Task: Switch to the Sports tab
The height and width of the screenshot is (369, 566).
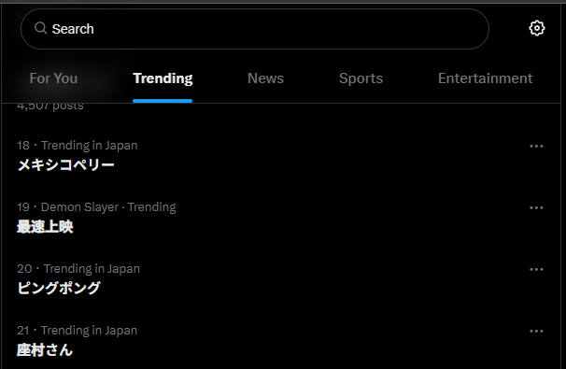Action: (x=361, y=78)
